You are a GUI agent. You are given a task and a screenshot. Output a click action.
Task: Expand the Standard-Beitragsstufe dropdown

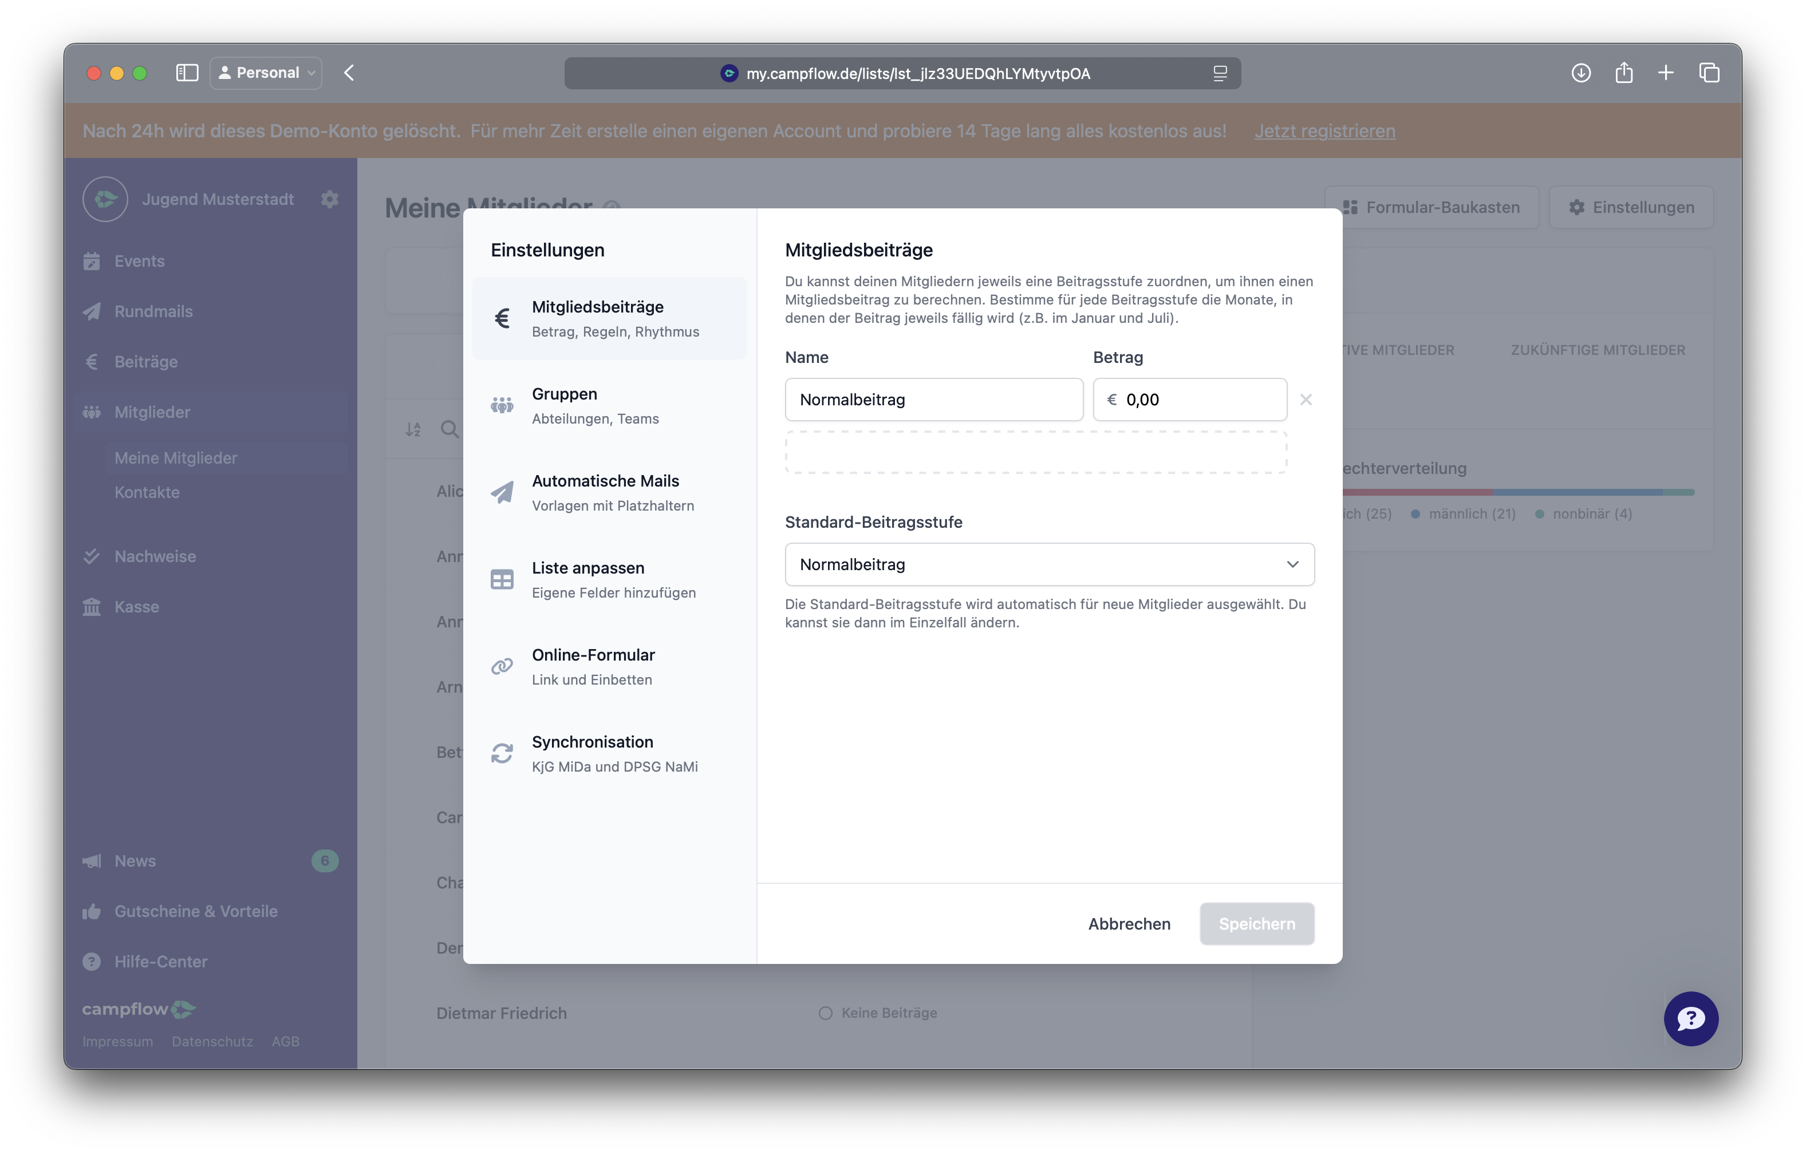[x=1049, y=564]
